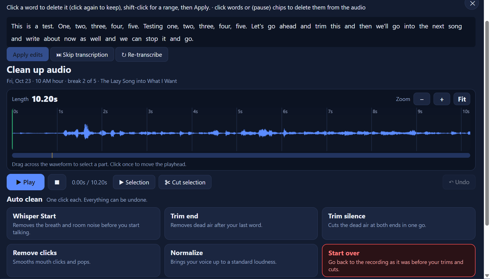Start over from the original recording
The image size is (490, 279).
[399, 260]
